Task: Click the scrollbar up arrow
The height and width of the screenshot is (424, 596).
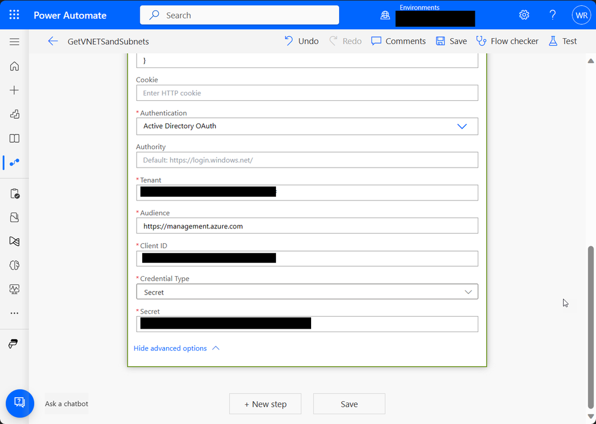Action: pyautogui.click(x=591, y=61)
